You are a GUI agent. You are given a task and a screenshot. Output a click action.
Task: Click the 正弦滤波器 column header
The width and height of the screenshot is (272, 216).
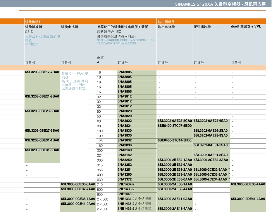pos(202,27)
